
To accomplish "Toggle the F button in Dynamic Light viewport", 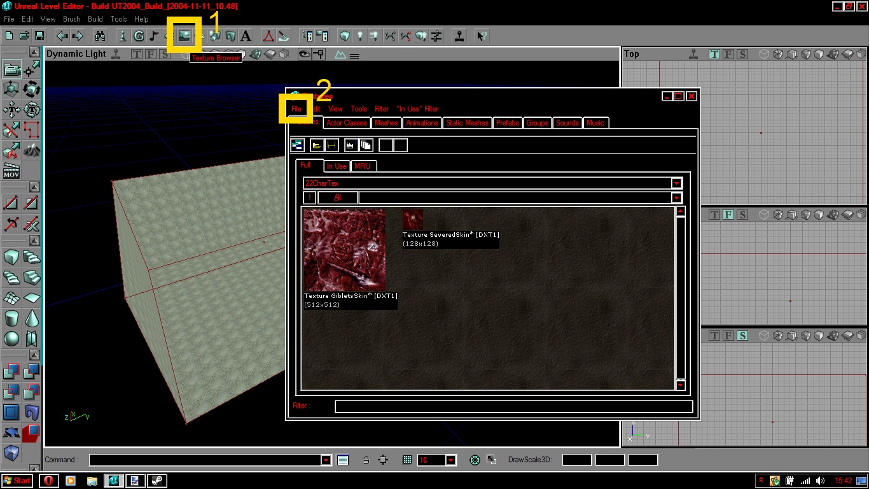I will 151,54.
